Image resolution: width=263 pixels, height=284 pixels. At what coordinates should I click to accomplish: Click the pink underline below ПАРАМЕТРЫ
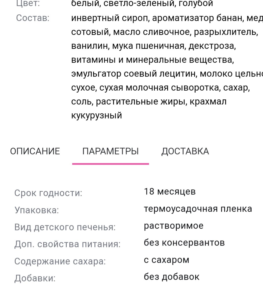click(111, 164)
